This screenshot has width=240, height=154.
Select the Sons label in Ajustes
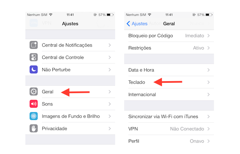point(47,104)
